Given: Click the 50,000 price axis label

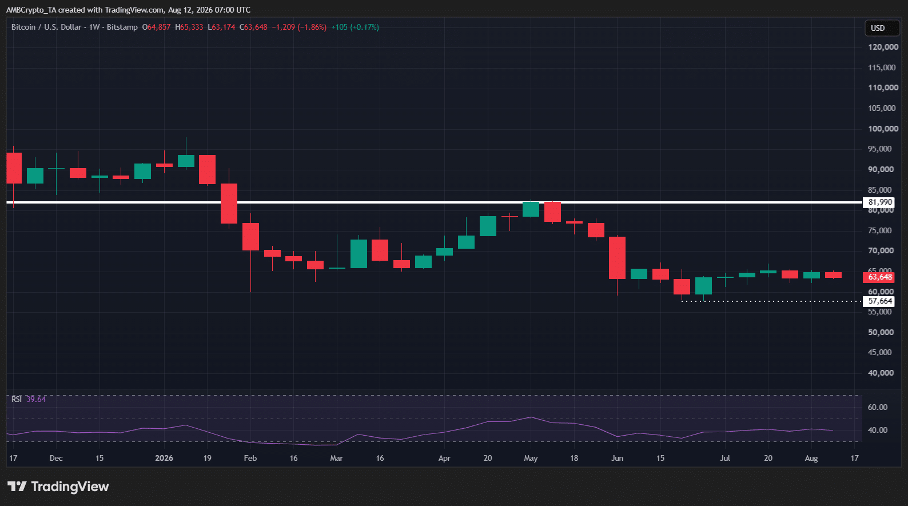Looking at the screenshot, I should (881, 332).
